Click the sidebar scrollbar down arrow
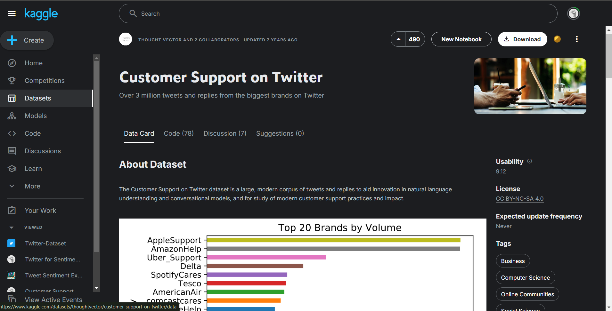 tap(96, 288)
